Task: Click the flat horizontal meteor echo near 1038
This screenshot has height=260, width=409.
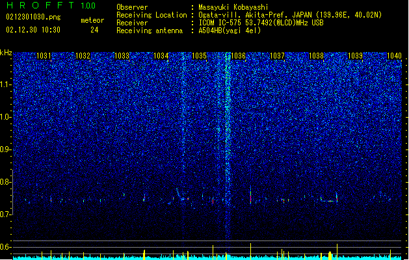Action: (329, 201)
